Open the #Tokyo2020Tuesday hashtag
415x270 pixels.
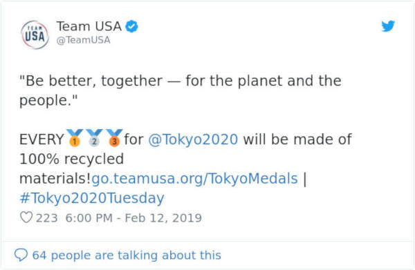92,198
